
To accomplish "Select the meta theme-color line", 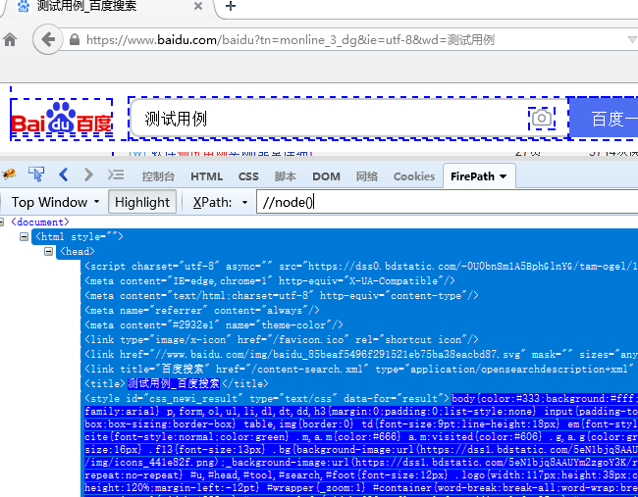I will (x=214, y=325).
